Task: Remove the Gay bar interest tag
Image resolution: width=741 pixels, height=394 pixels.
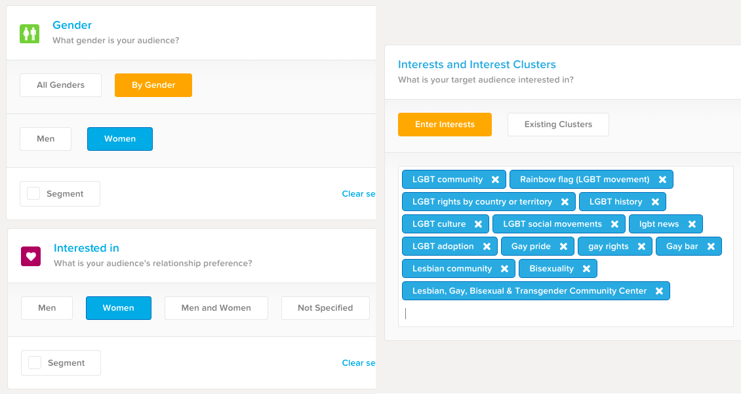Action: tap(711, 246)
